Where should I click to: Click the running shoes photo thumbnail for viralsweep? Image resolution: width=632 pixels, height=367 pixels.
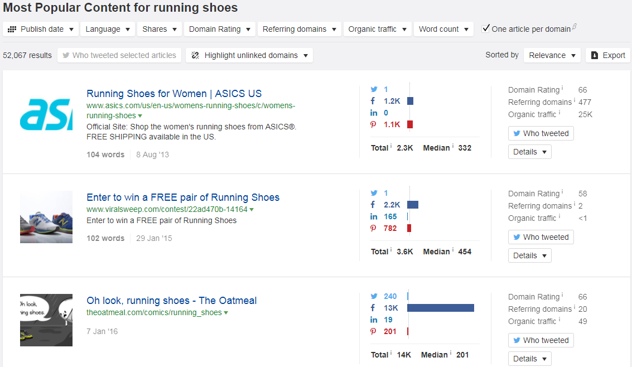[x=46, y=217]
